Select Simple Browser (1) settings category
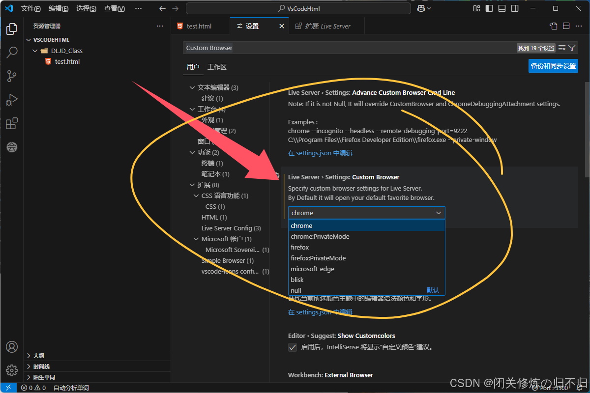 click(x=228, y=260)
